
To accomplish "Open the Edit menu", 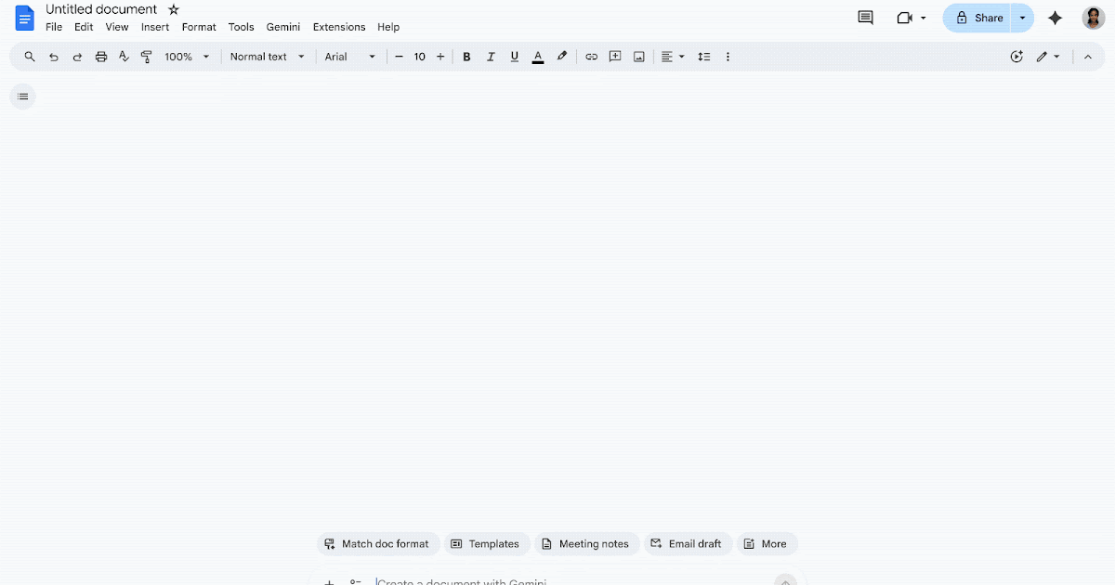I will point(84,27).
